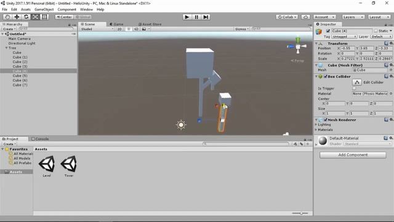Expand the Materials section
The width and height of the screenshot is (394, 222).
[316, 129]
